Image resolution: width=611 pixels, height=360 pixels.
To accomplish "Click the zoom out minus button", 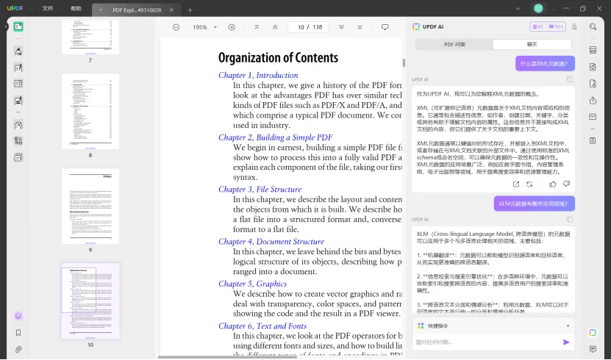I will click(x=176, y=27).
